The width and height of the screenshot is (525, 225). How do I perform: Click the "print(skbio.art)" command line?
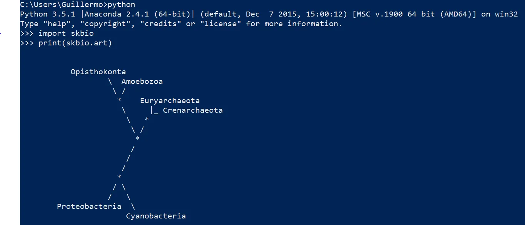(x=75, y=43)
